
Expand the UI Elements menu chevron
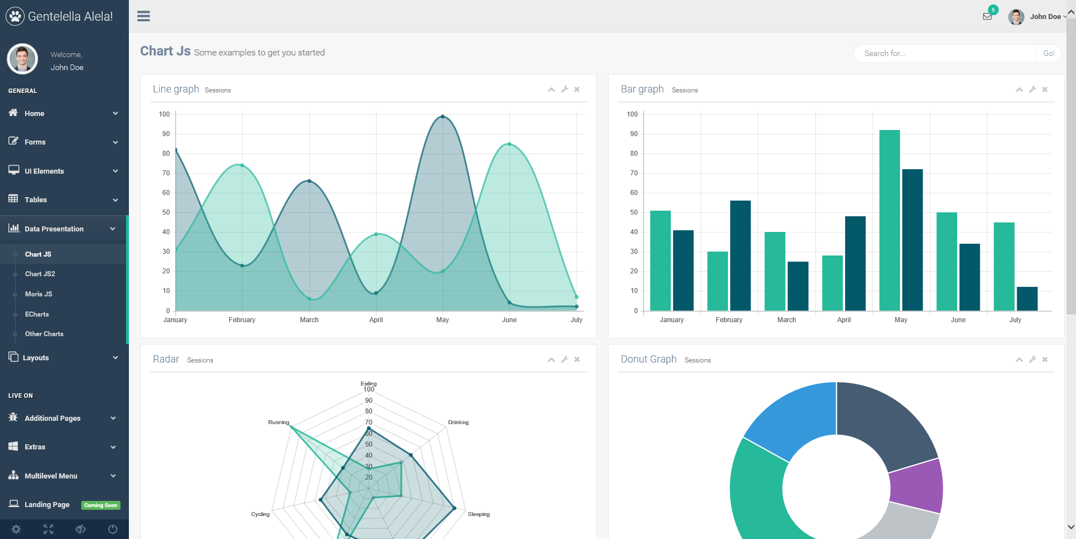[x=115, y=171]
